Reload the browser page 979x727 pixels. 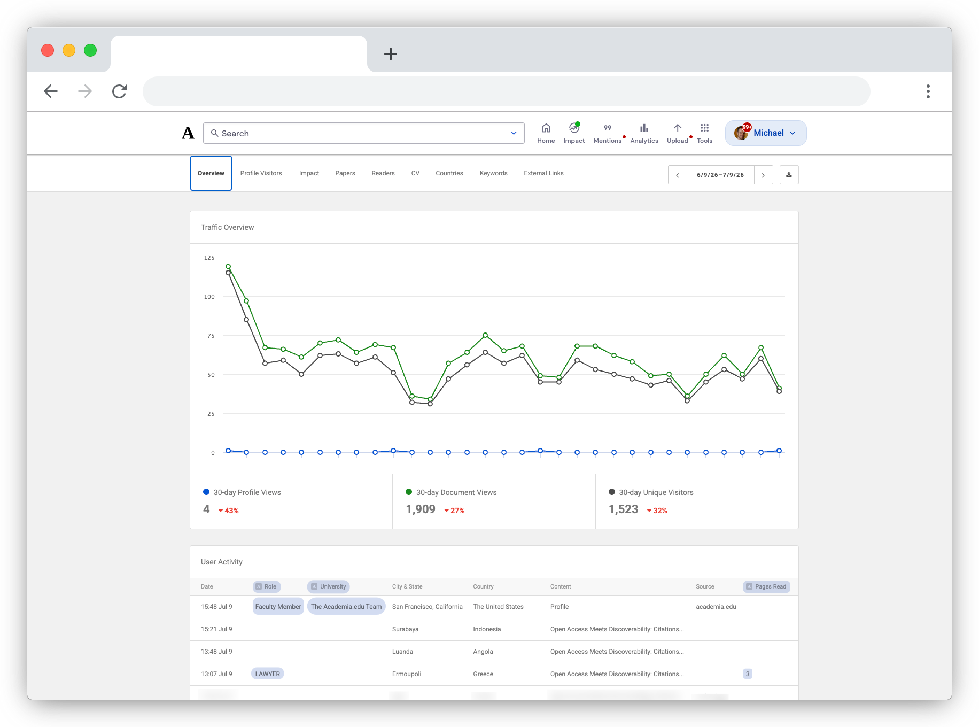[x=119, y=91]
